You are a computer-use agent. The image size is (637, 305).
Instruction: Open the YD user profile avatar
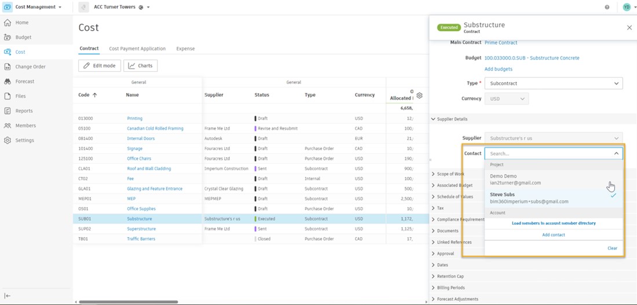coord(627,7)
